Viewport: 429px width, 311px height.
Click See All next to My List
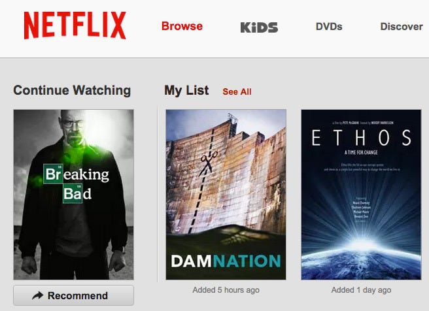[x=237, y=91]
